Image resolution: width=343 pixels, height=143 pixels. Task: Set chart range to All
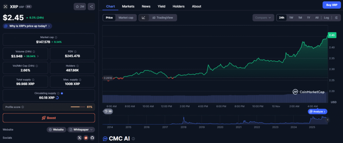(317, 18)
